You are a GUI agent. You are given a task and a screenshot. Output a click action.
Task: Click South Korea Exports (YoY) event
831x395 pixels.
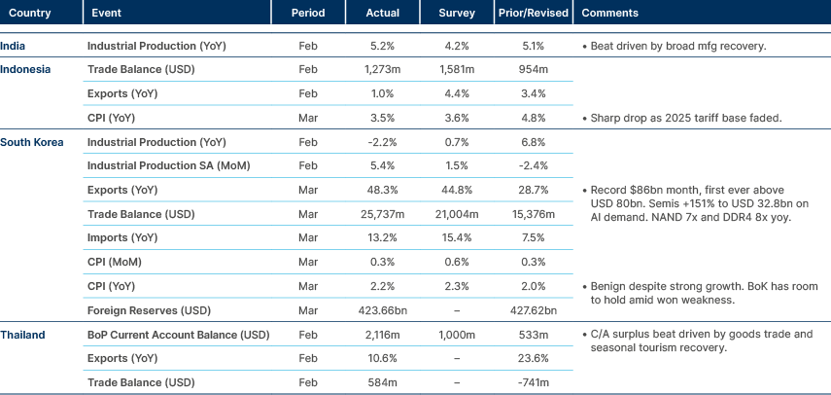click(122, 191)
